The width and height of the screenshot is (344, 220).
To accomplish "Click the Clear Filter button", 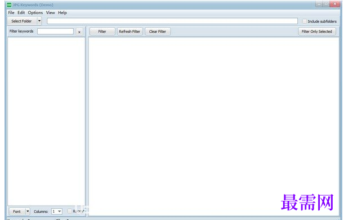I will click(x=158, y=32).
